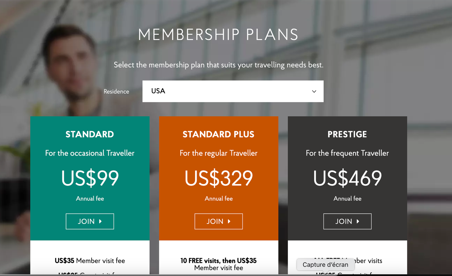
Task: Click JOIN on the PRESTIGE plan
Action: [x=347, y=221]
